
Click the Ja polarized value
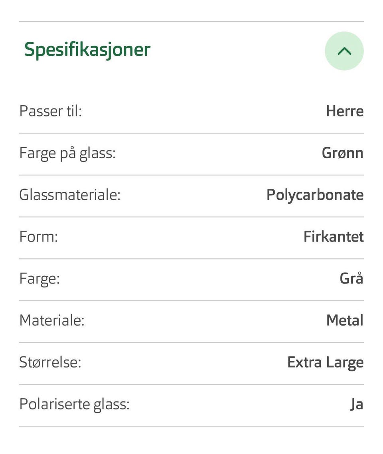point(357,405)
